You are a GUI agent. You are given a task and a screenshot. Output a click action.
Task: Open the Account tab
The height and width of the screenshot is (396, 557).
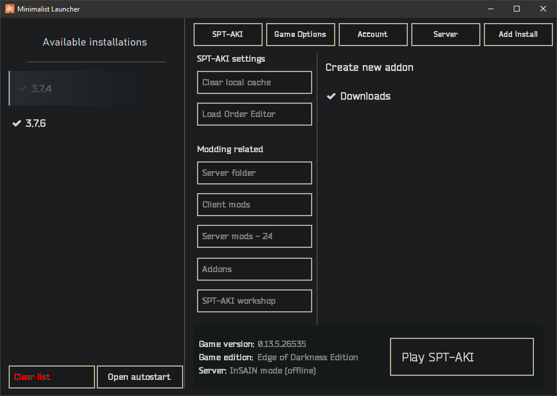[x=373, y=35]
